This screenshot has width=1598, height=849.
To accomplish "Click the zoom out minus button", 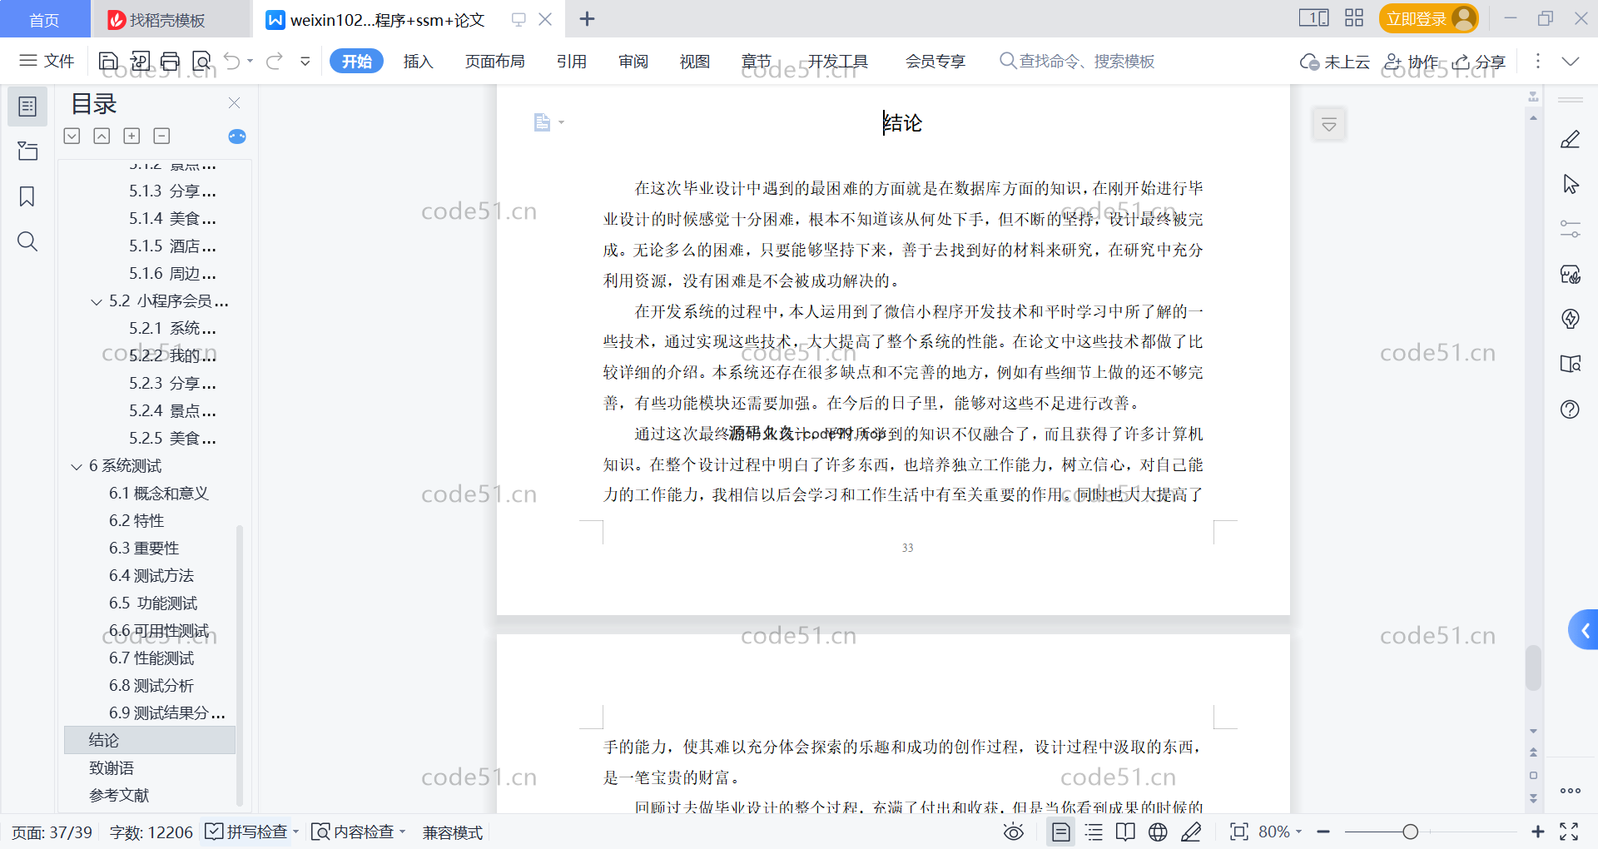I will pos(1323,832).
